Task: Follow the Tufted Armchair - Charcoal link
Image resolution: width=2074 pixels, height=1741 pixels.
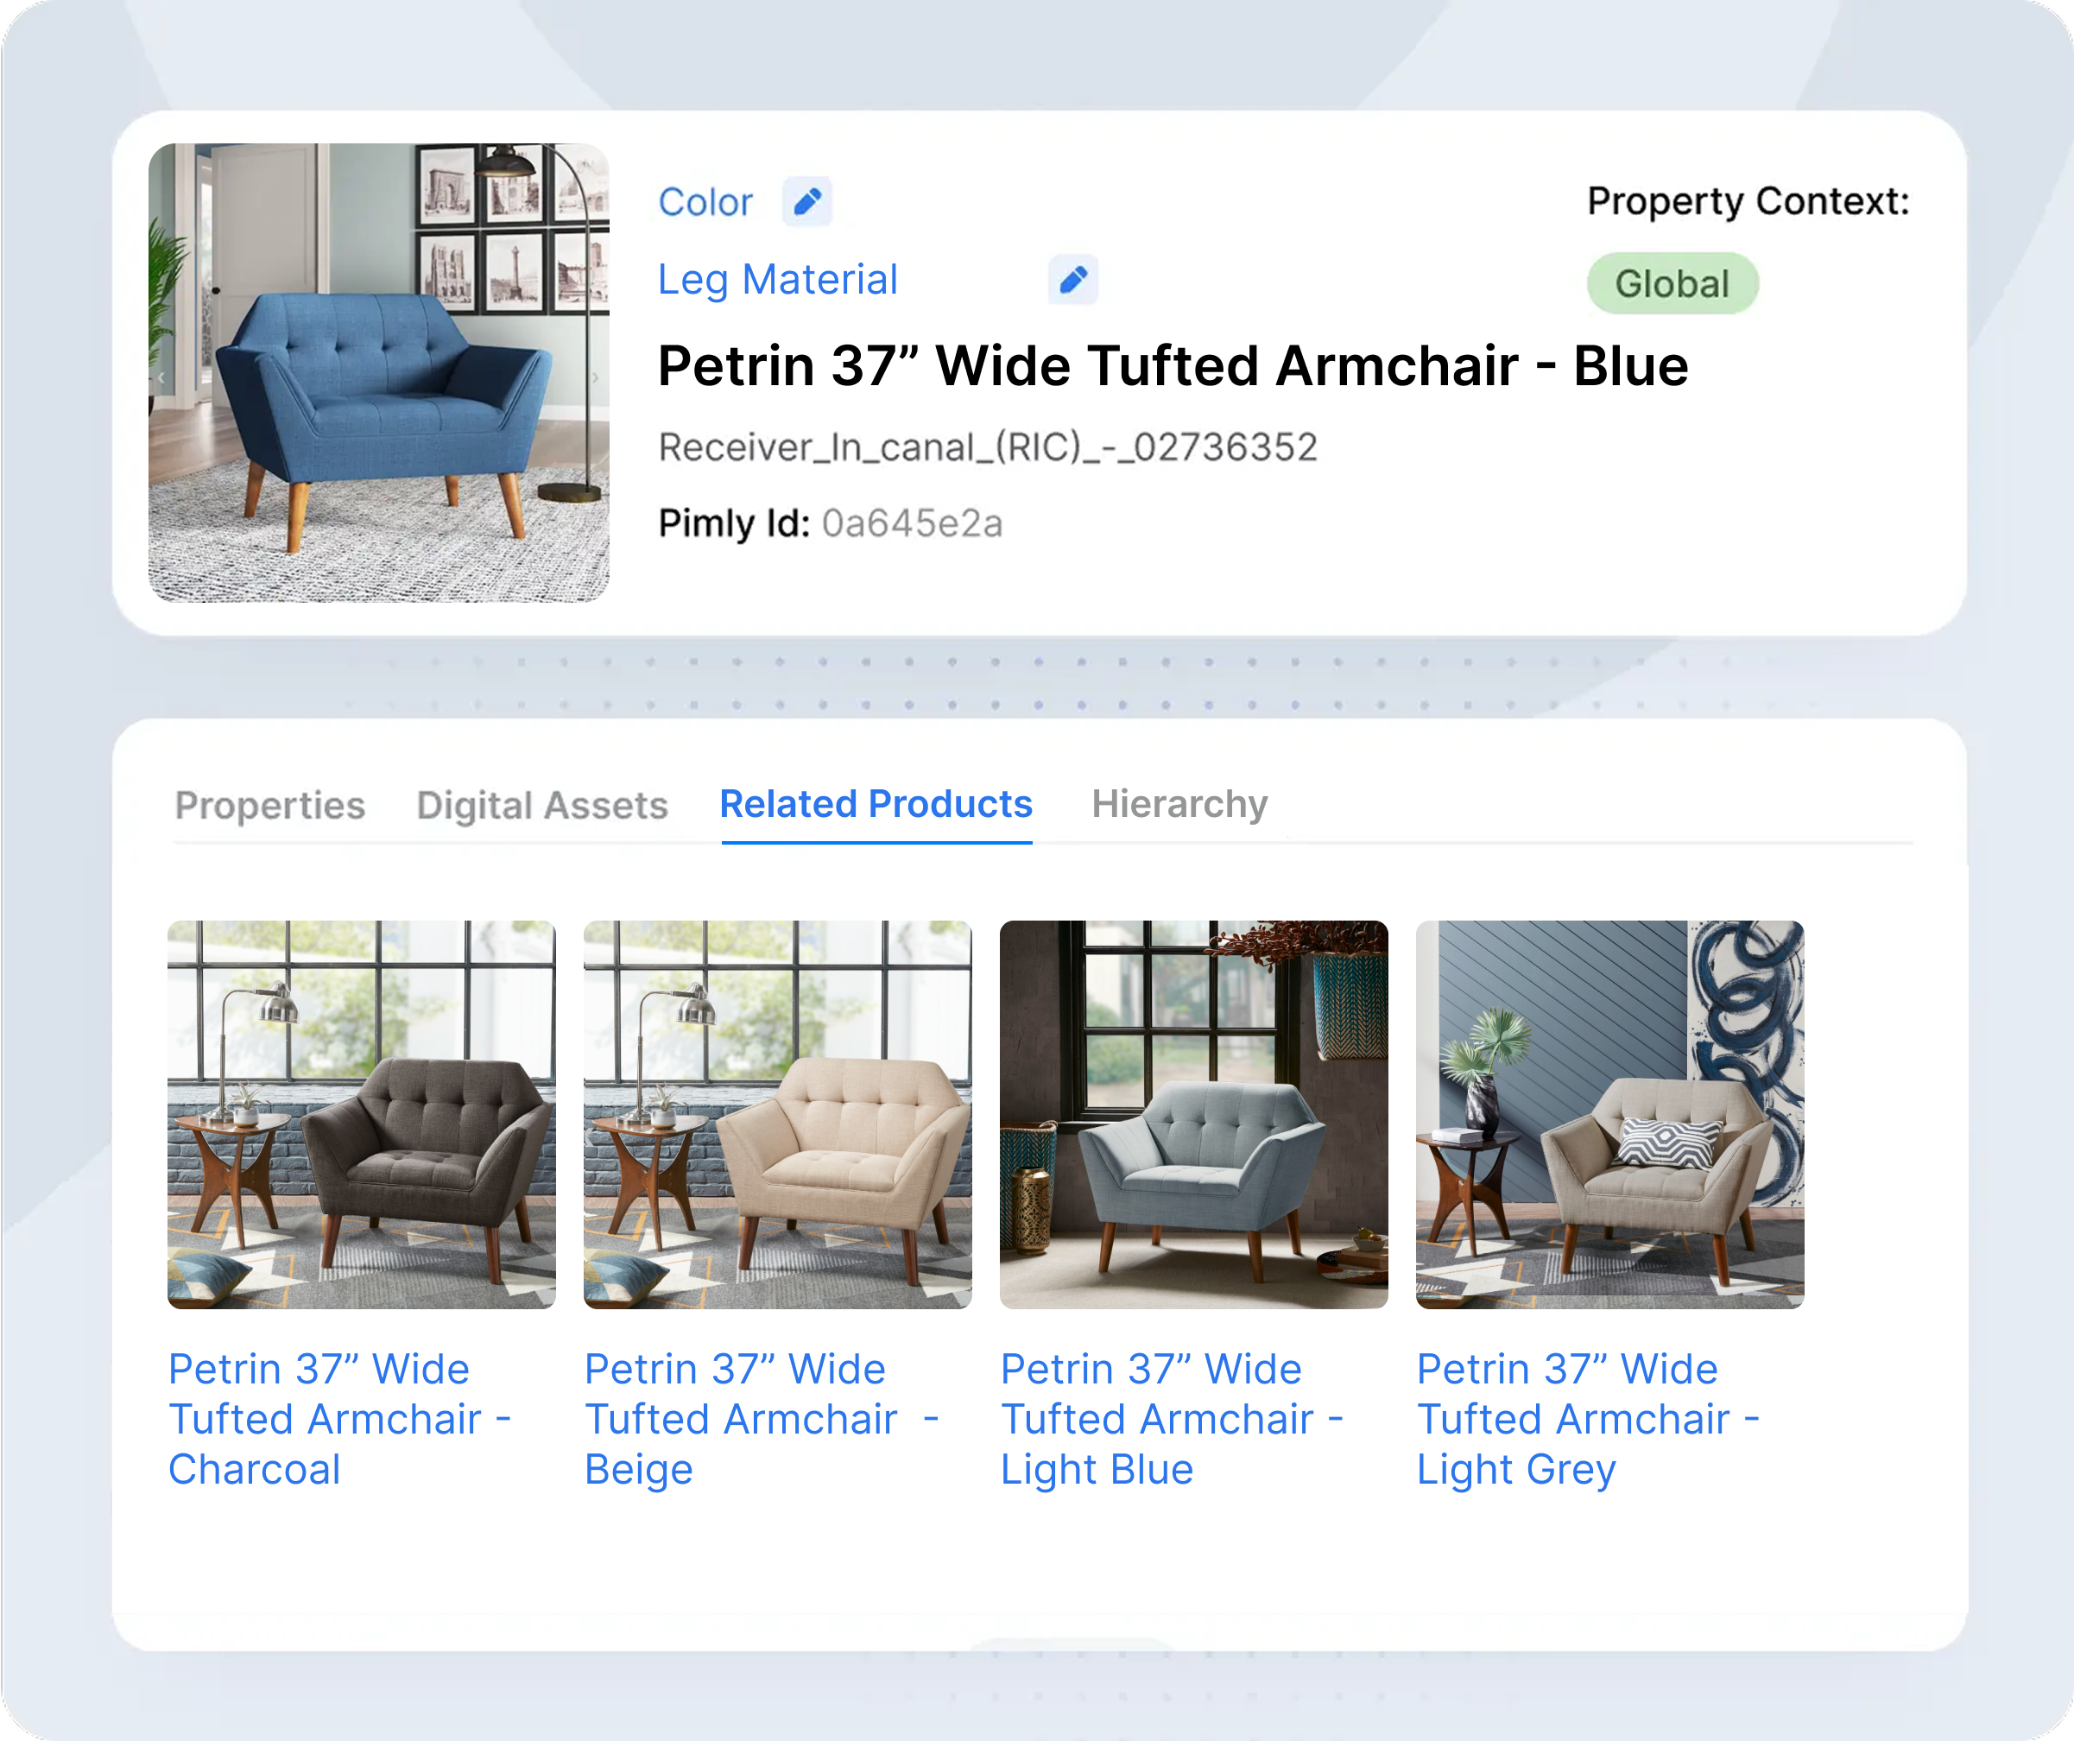Action: coord(341,1420)
